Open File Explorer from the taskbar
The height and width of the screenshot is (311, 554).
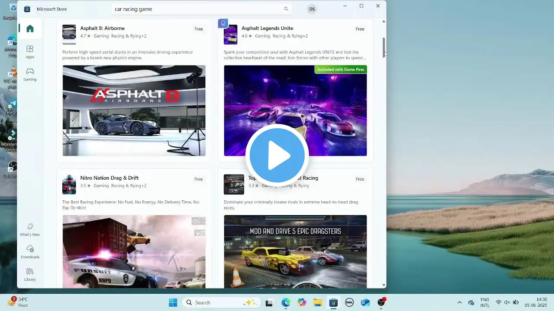point(318,303)
